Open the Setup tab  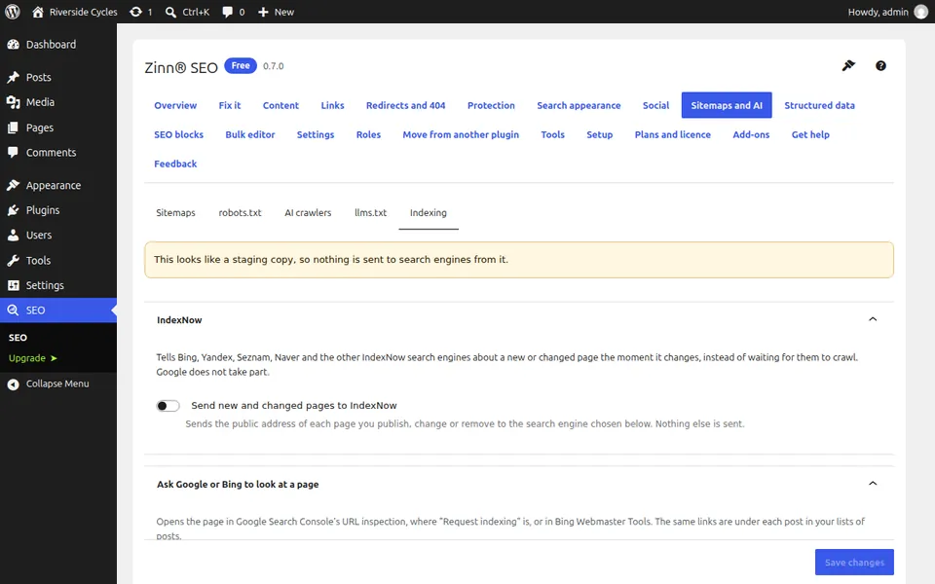[x=599, y=134]
